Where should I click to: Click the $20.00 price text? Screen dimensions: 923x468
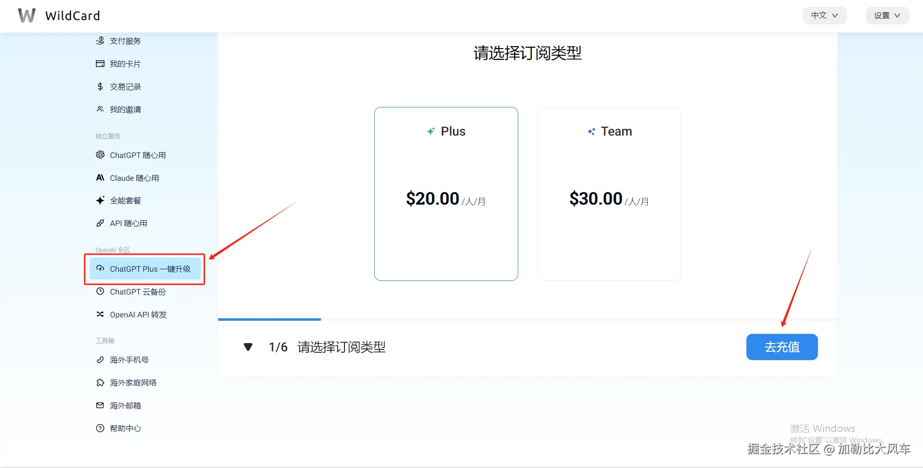click(x=433, y=198)
